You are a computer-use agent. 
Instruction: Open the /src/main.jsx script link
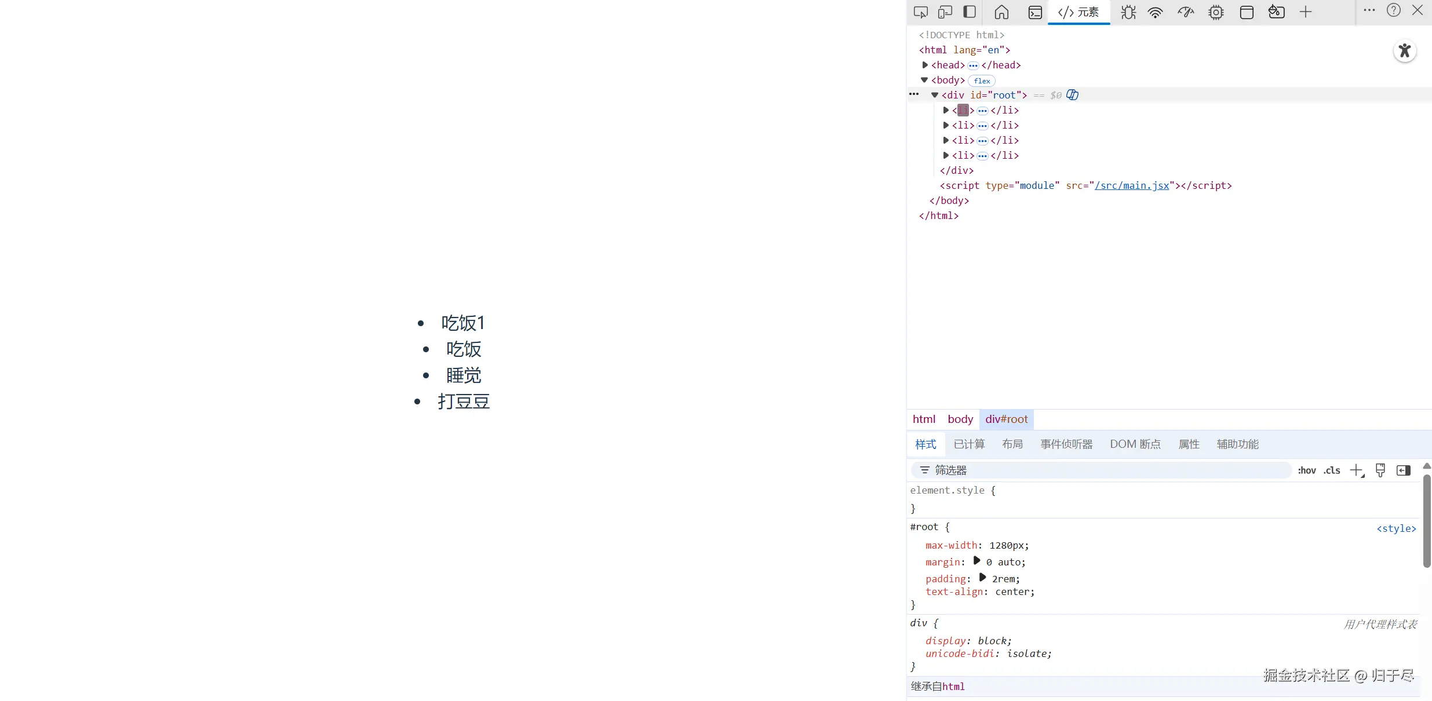[x=1131, y=185]
